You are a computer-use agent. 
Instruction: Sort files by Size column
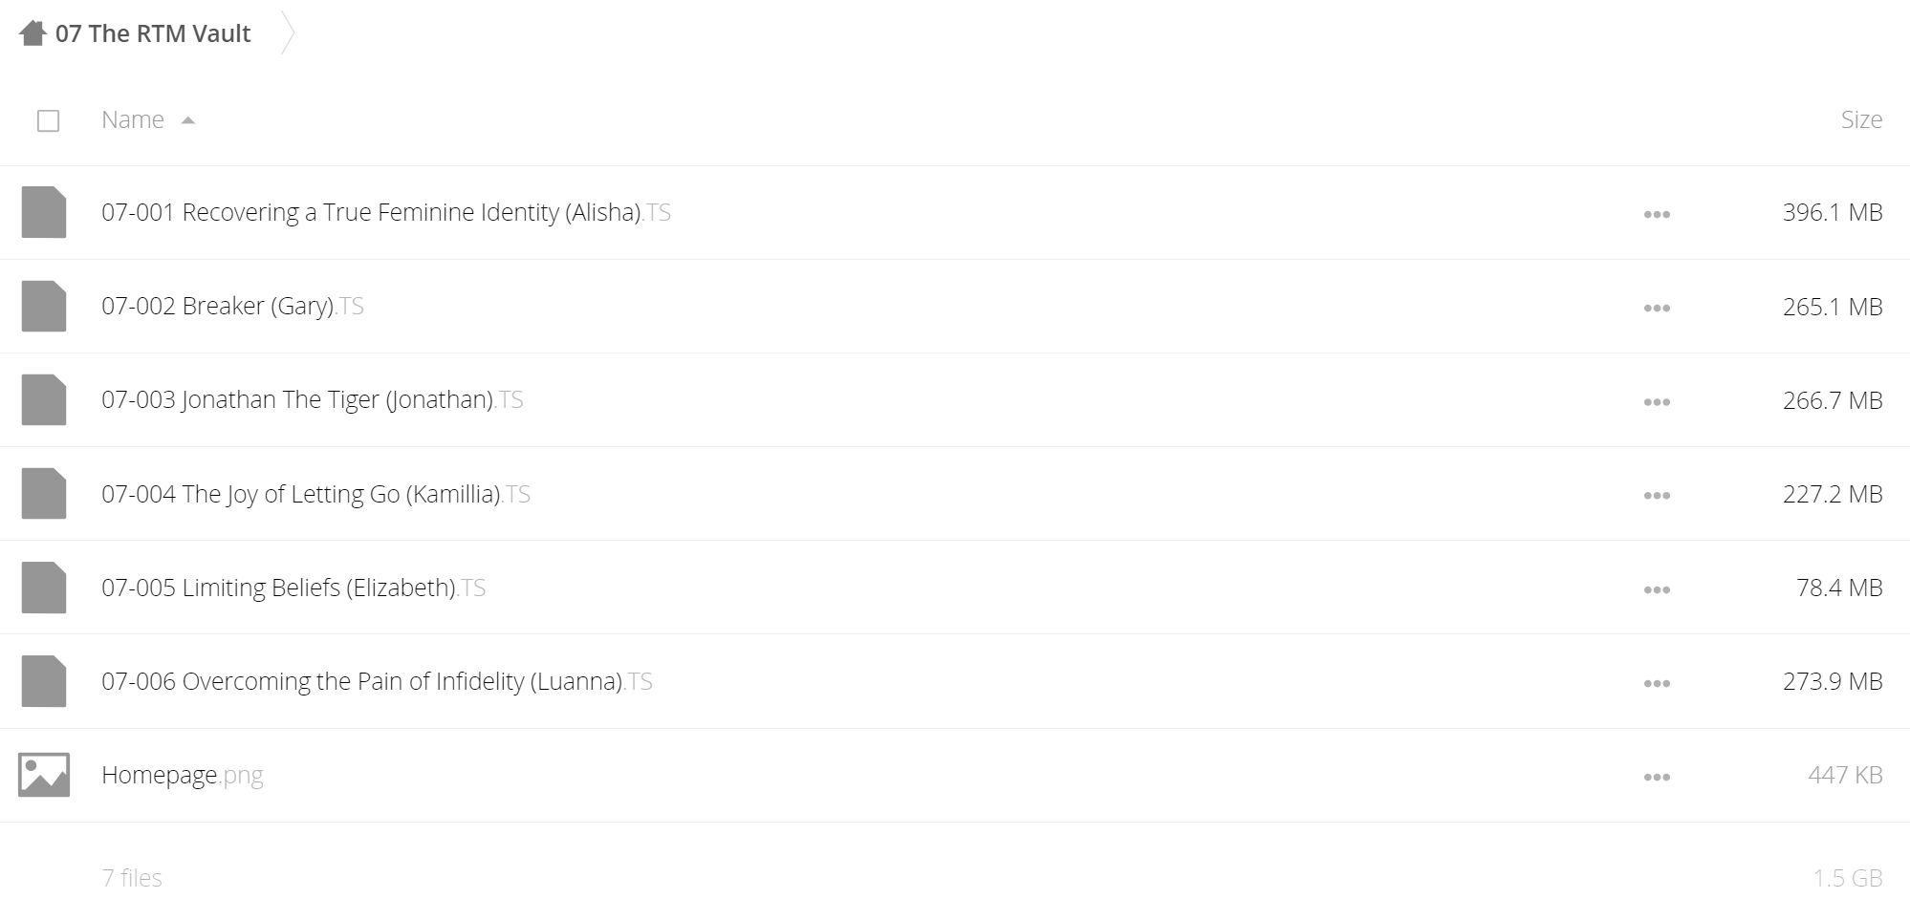[x=1861, y=119]
